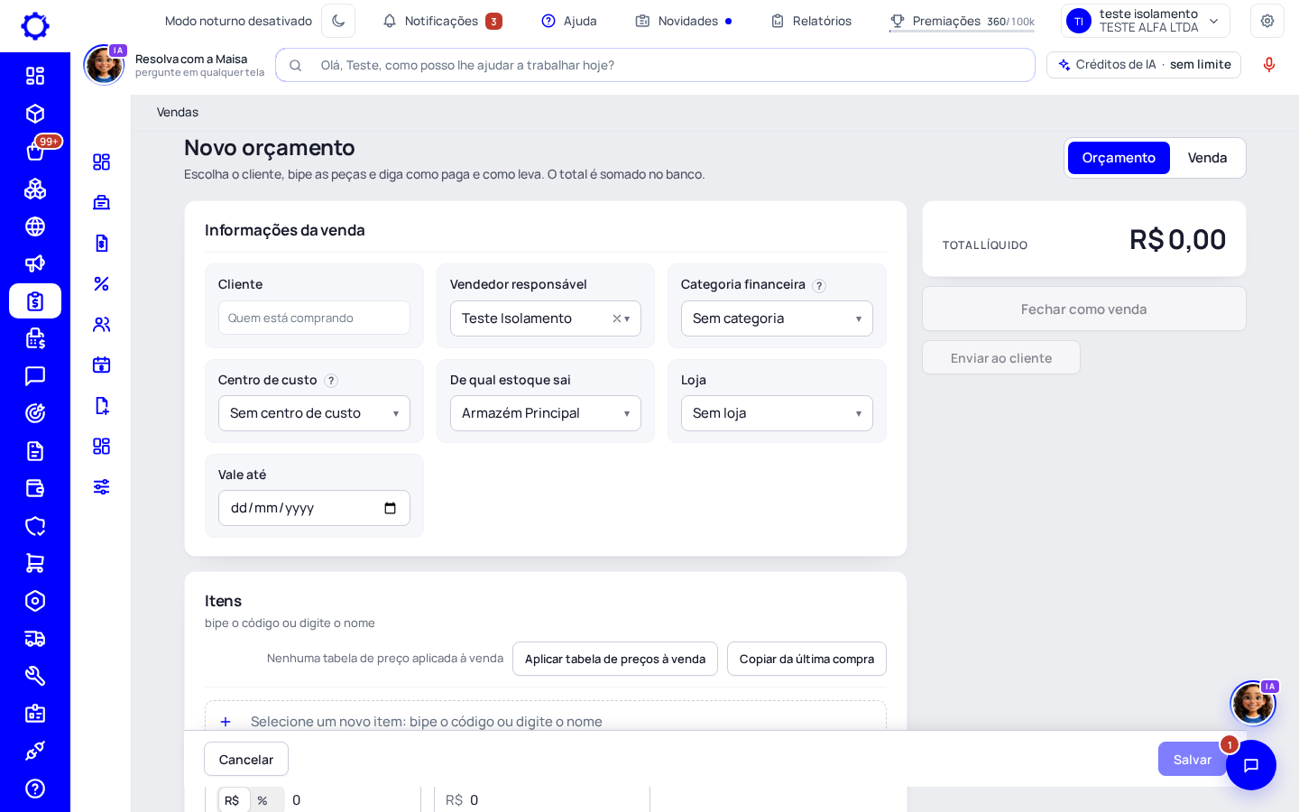1299x812 pixels.
Task: Click the globe icon in left sidebar
Action: (x=35, y=226)
